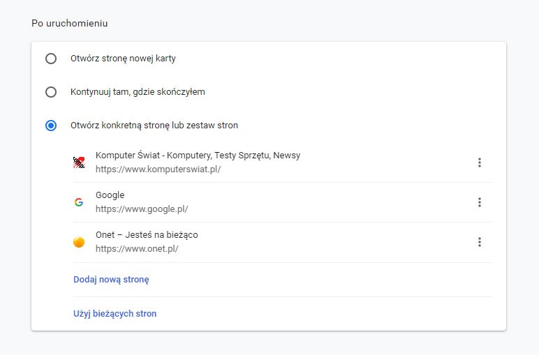Click the https://www.komputerswiat.pl/ URL text
Image resolution: width=539 pixels, height=355 pixels.
[158, 169]
